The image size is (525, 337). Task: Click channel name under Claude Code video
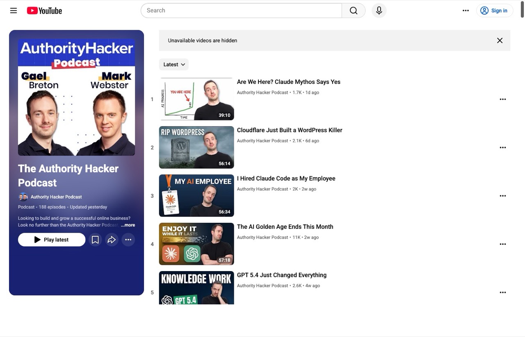[262, 189]
